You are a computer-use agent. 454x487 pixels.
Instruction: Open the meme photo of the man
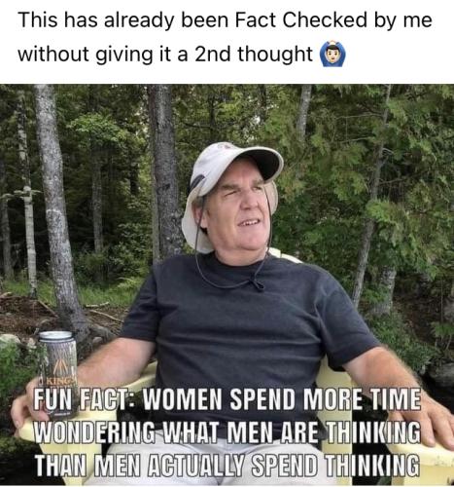(227, 284)
